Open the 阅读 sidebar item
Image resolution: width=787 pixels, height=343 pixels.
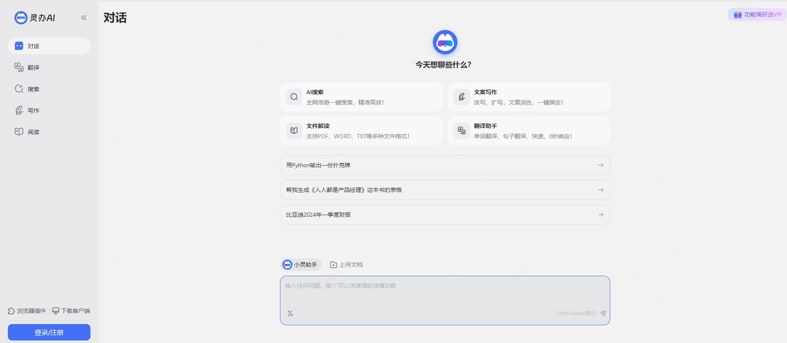pos(49,132)
